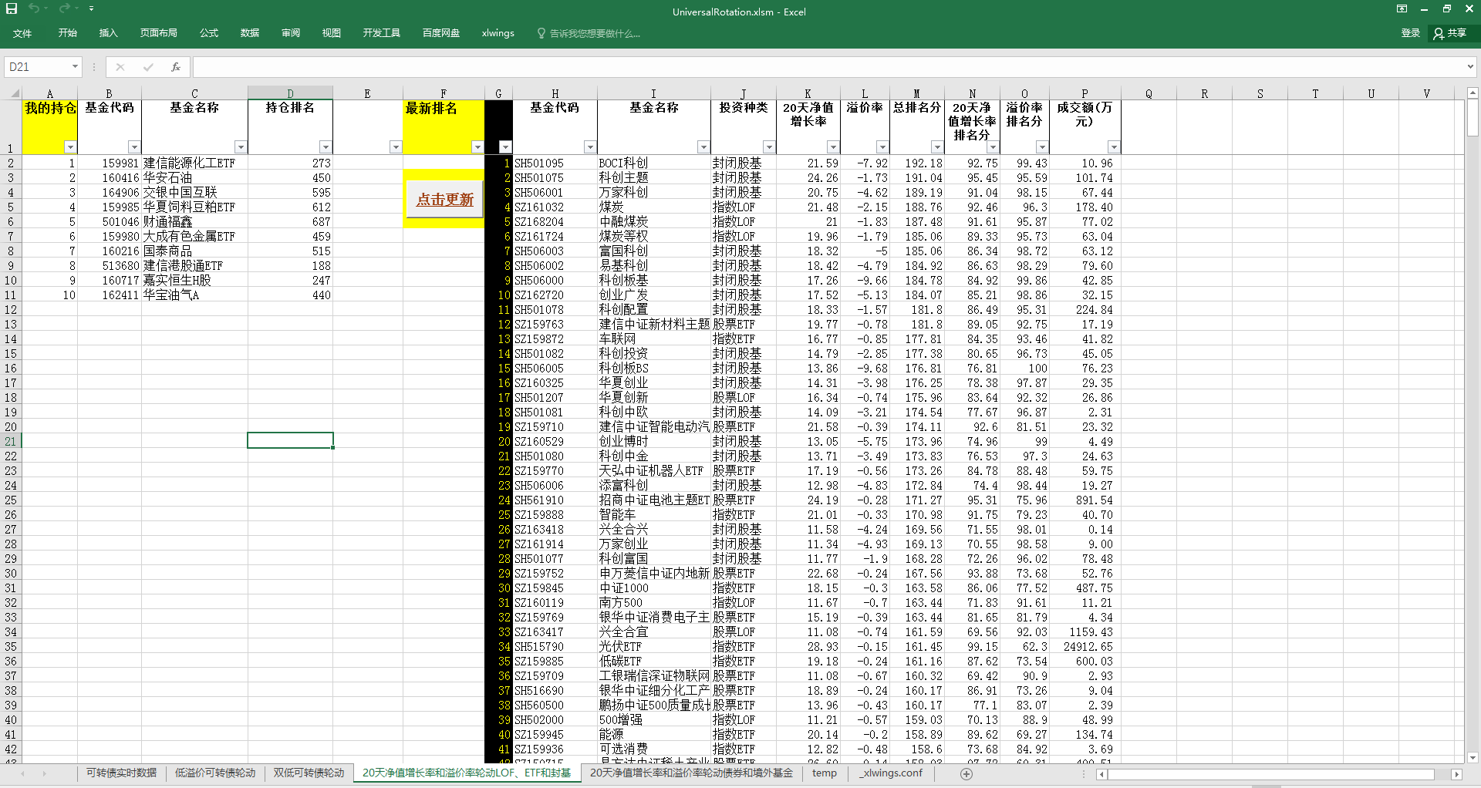
Task: Expand filter arrow on 成交额 column
Action: click(1113, 147)
